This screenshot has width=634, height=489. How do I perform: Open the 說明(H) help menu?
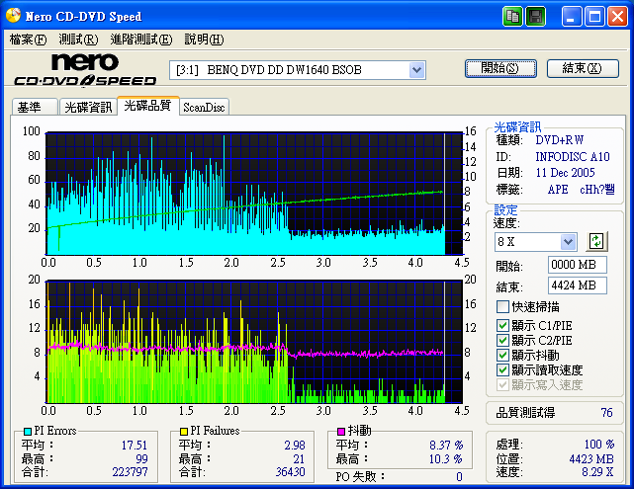[x=204, y=40]
